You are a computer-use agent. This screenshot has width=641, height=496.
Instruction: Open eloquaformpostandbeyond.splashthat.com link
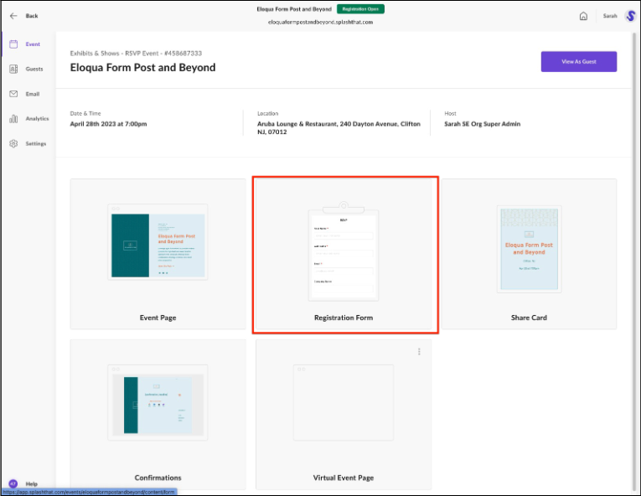[x=320, y=22]
